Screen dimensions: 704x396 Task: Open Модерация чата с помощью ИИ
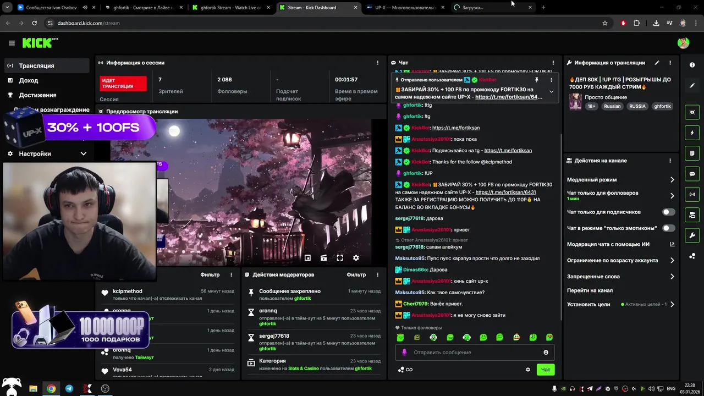point(620,244)
